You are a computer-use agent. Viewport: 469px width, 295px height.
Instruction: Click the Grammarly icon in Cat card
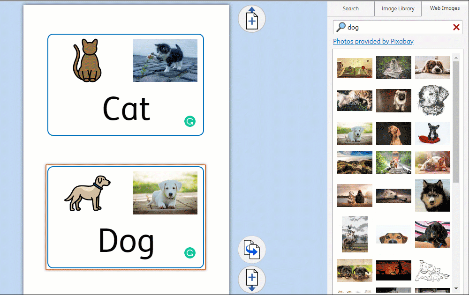[190, 122]
